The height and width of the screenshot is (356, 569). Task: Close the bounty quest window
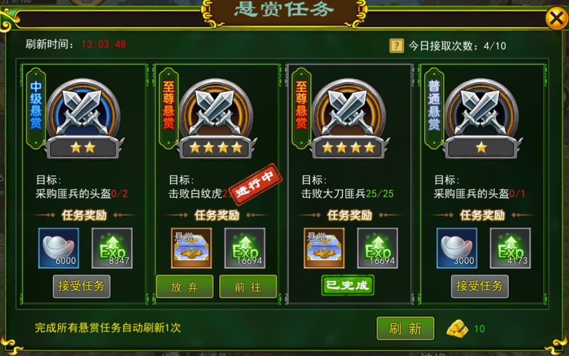click(557, 18)
